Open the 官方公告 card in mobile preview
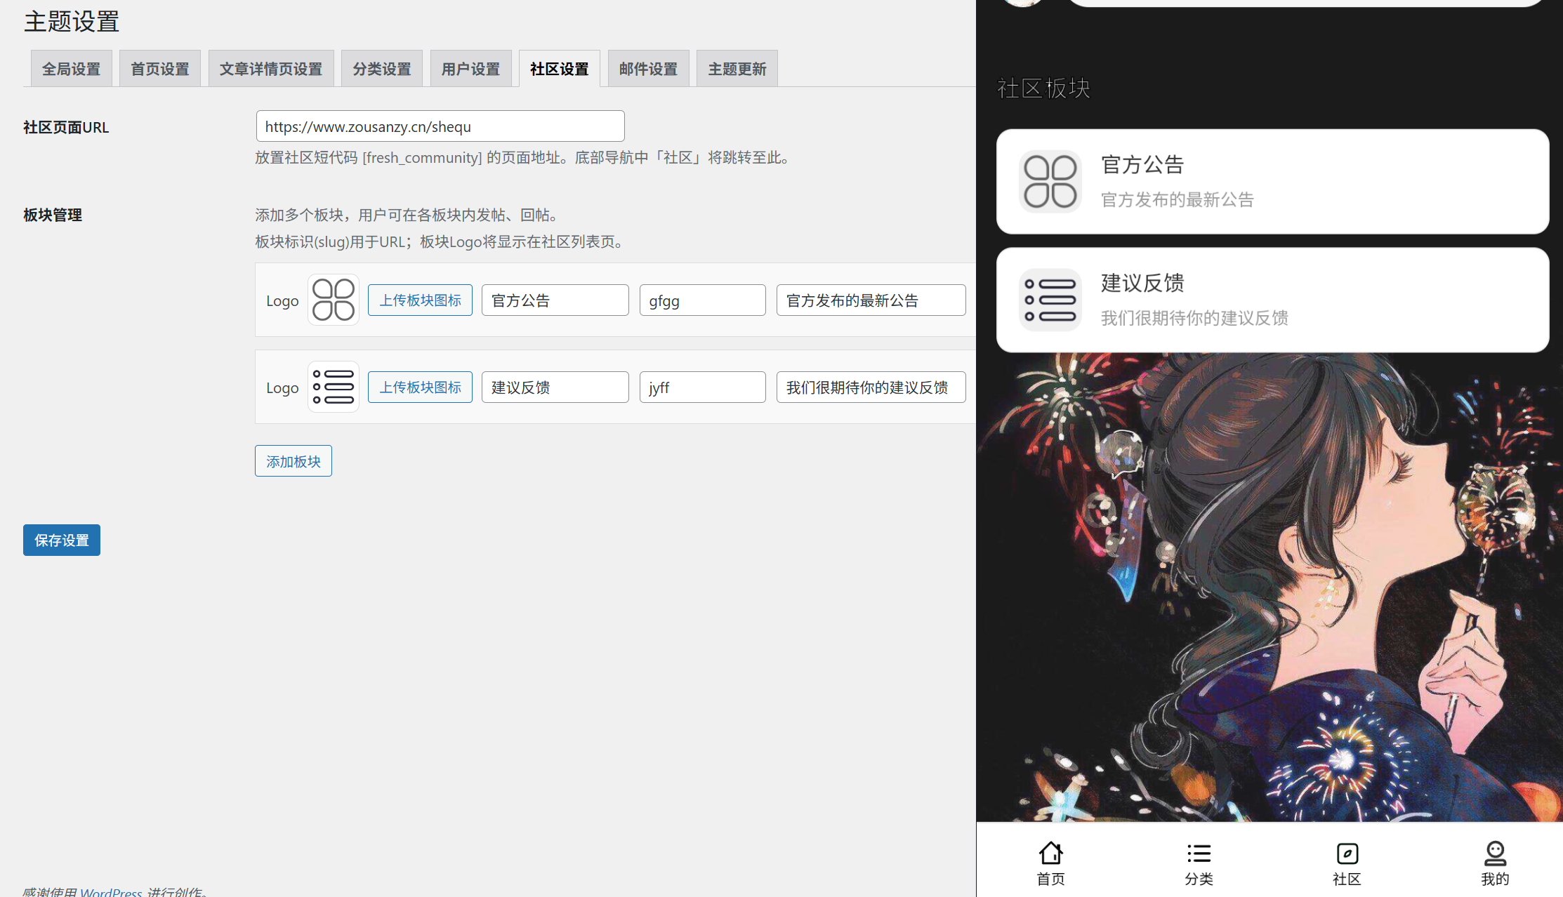Viewport: 1563px width, 897px height. (x=1272, y=182)
